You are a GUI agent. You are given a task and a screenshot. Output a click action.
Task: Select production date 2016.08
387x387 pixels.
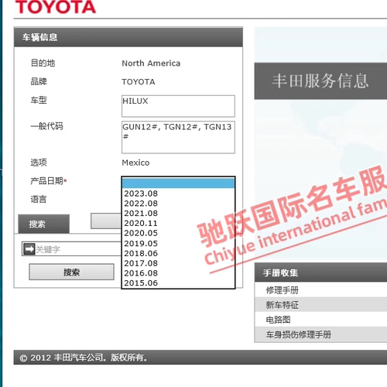tap(178, 273)
